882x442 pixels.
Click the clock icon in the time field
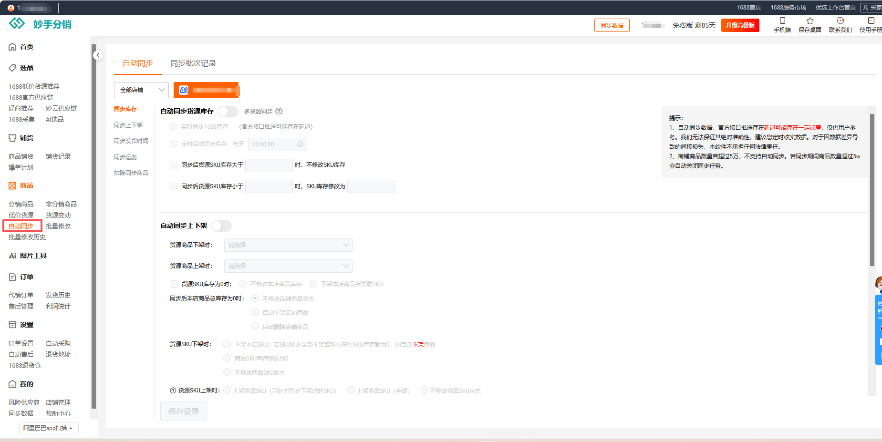[300, 144]
